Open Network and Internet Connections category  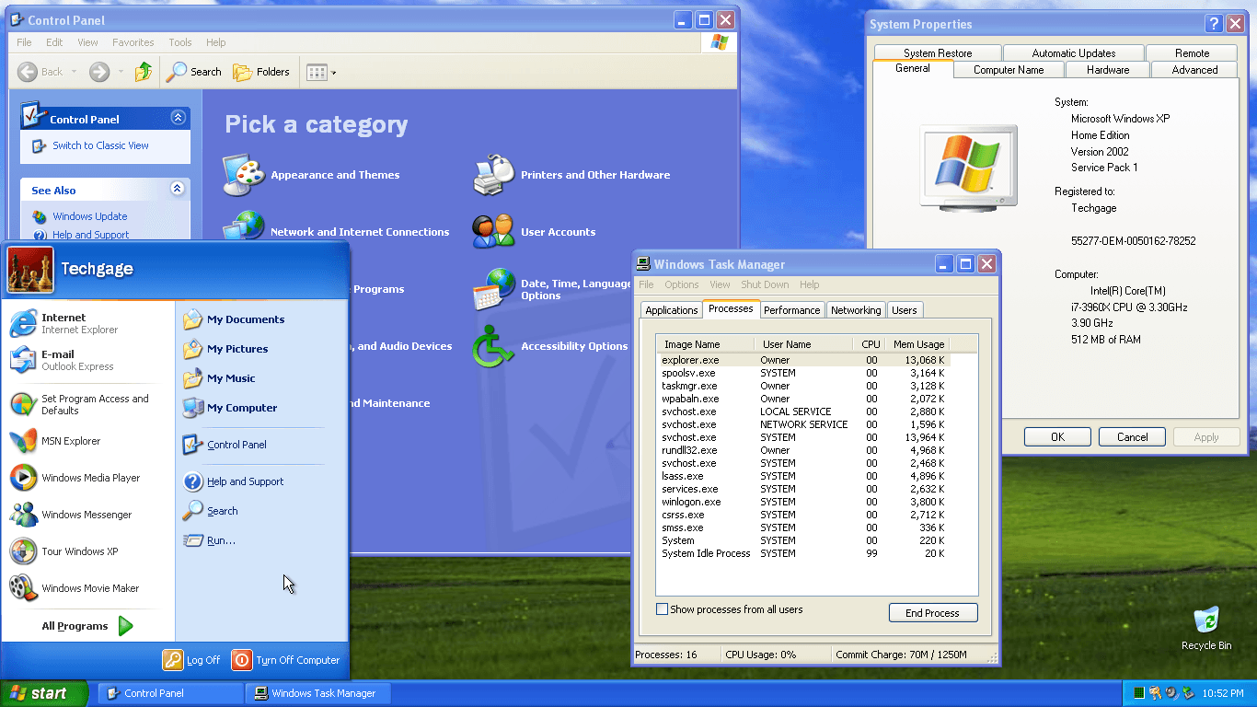pos(336,232)
